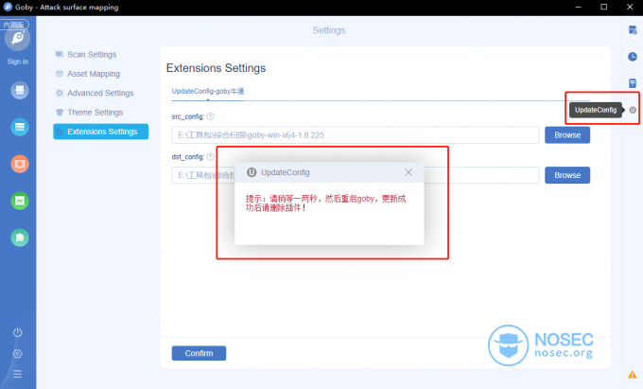Click the dst_config help question icon
Viewport: 643px width, 389px height.
click(x=210, y=157)
